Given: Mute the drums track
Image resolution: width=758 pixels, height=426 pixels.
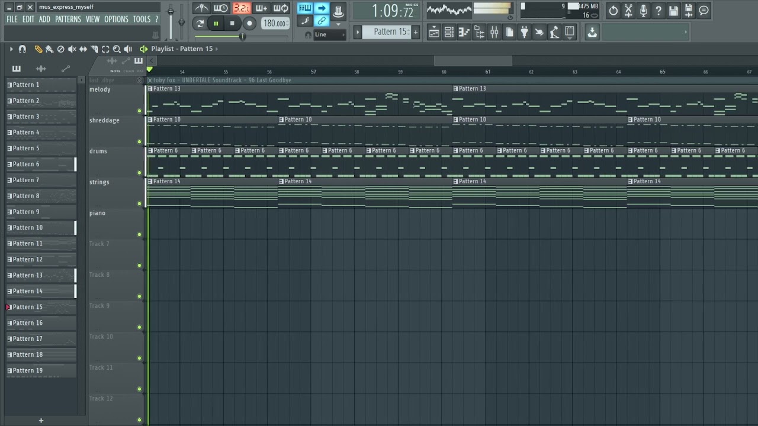Looking at the screenshot, I should 140,173.
